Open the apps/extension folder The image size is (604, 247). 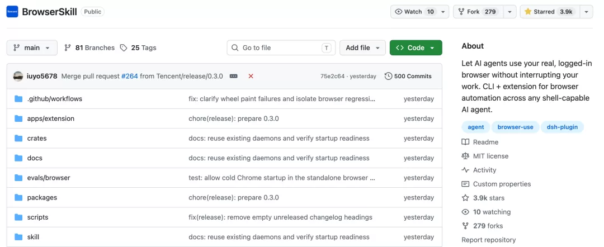[51, 118]
